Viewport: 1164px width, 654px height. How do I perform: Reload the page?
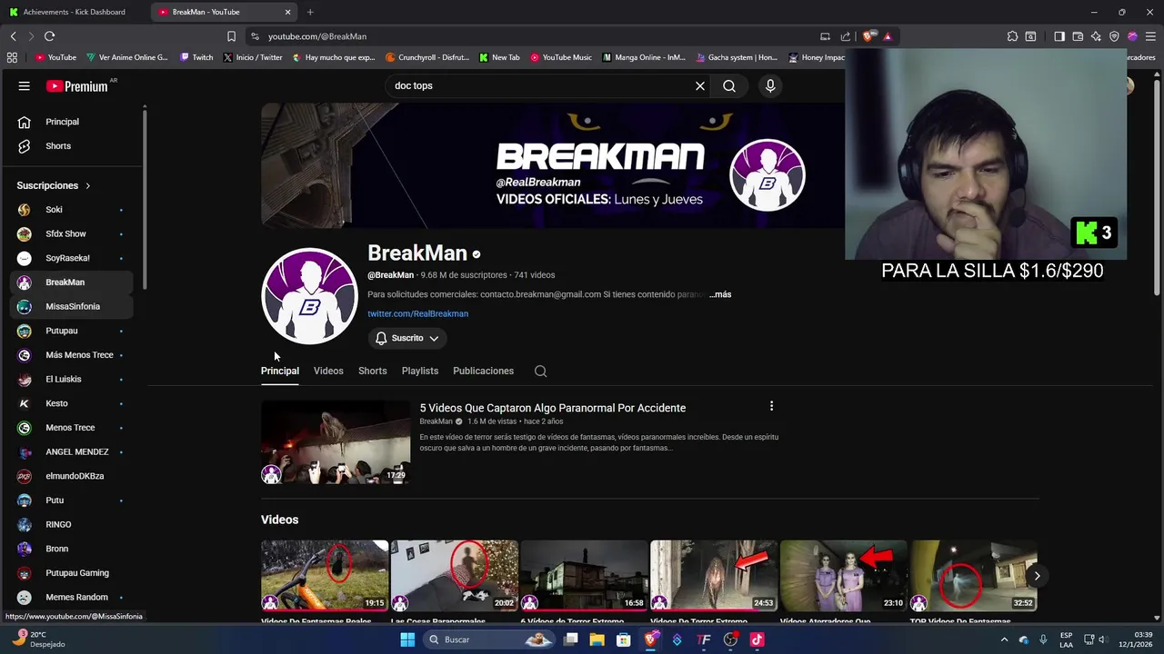pos(49,36)
